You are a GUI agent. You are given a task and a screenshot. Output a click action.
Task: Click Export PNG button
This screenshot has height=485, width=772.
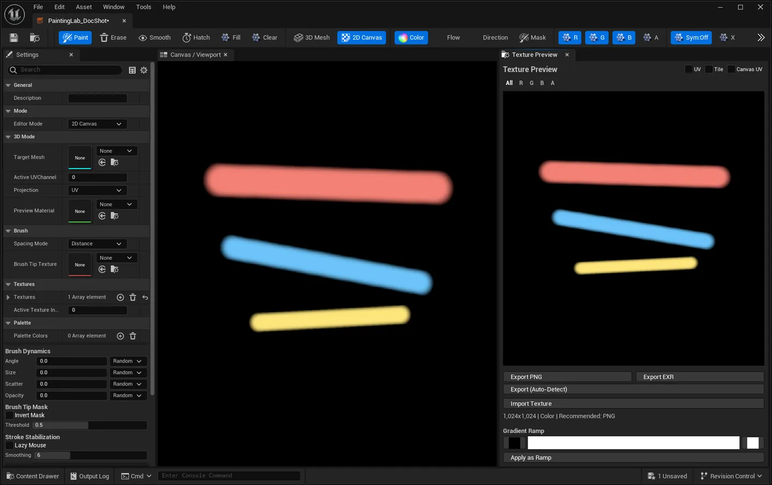pos(567,377)
